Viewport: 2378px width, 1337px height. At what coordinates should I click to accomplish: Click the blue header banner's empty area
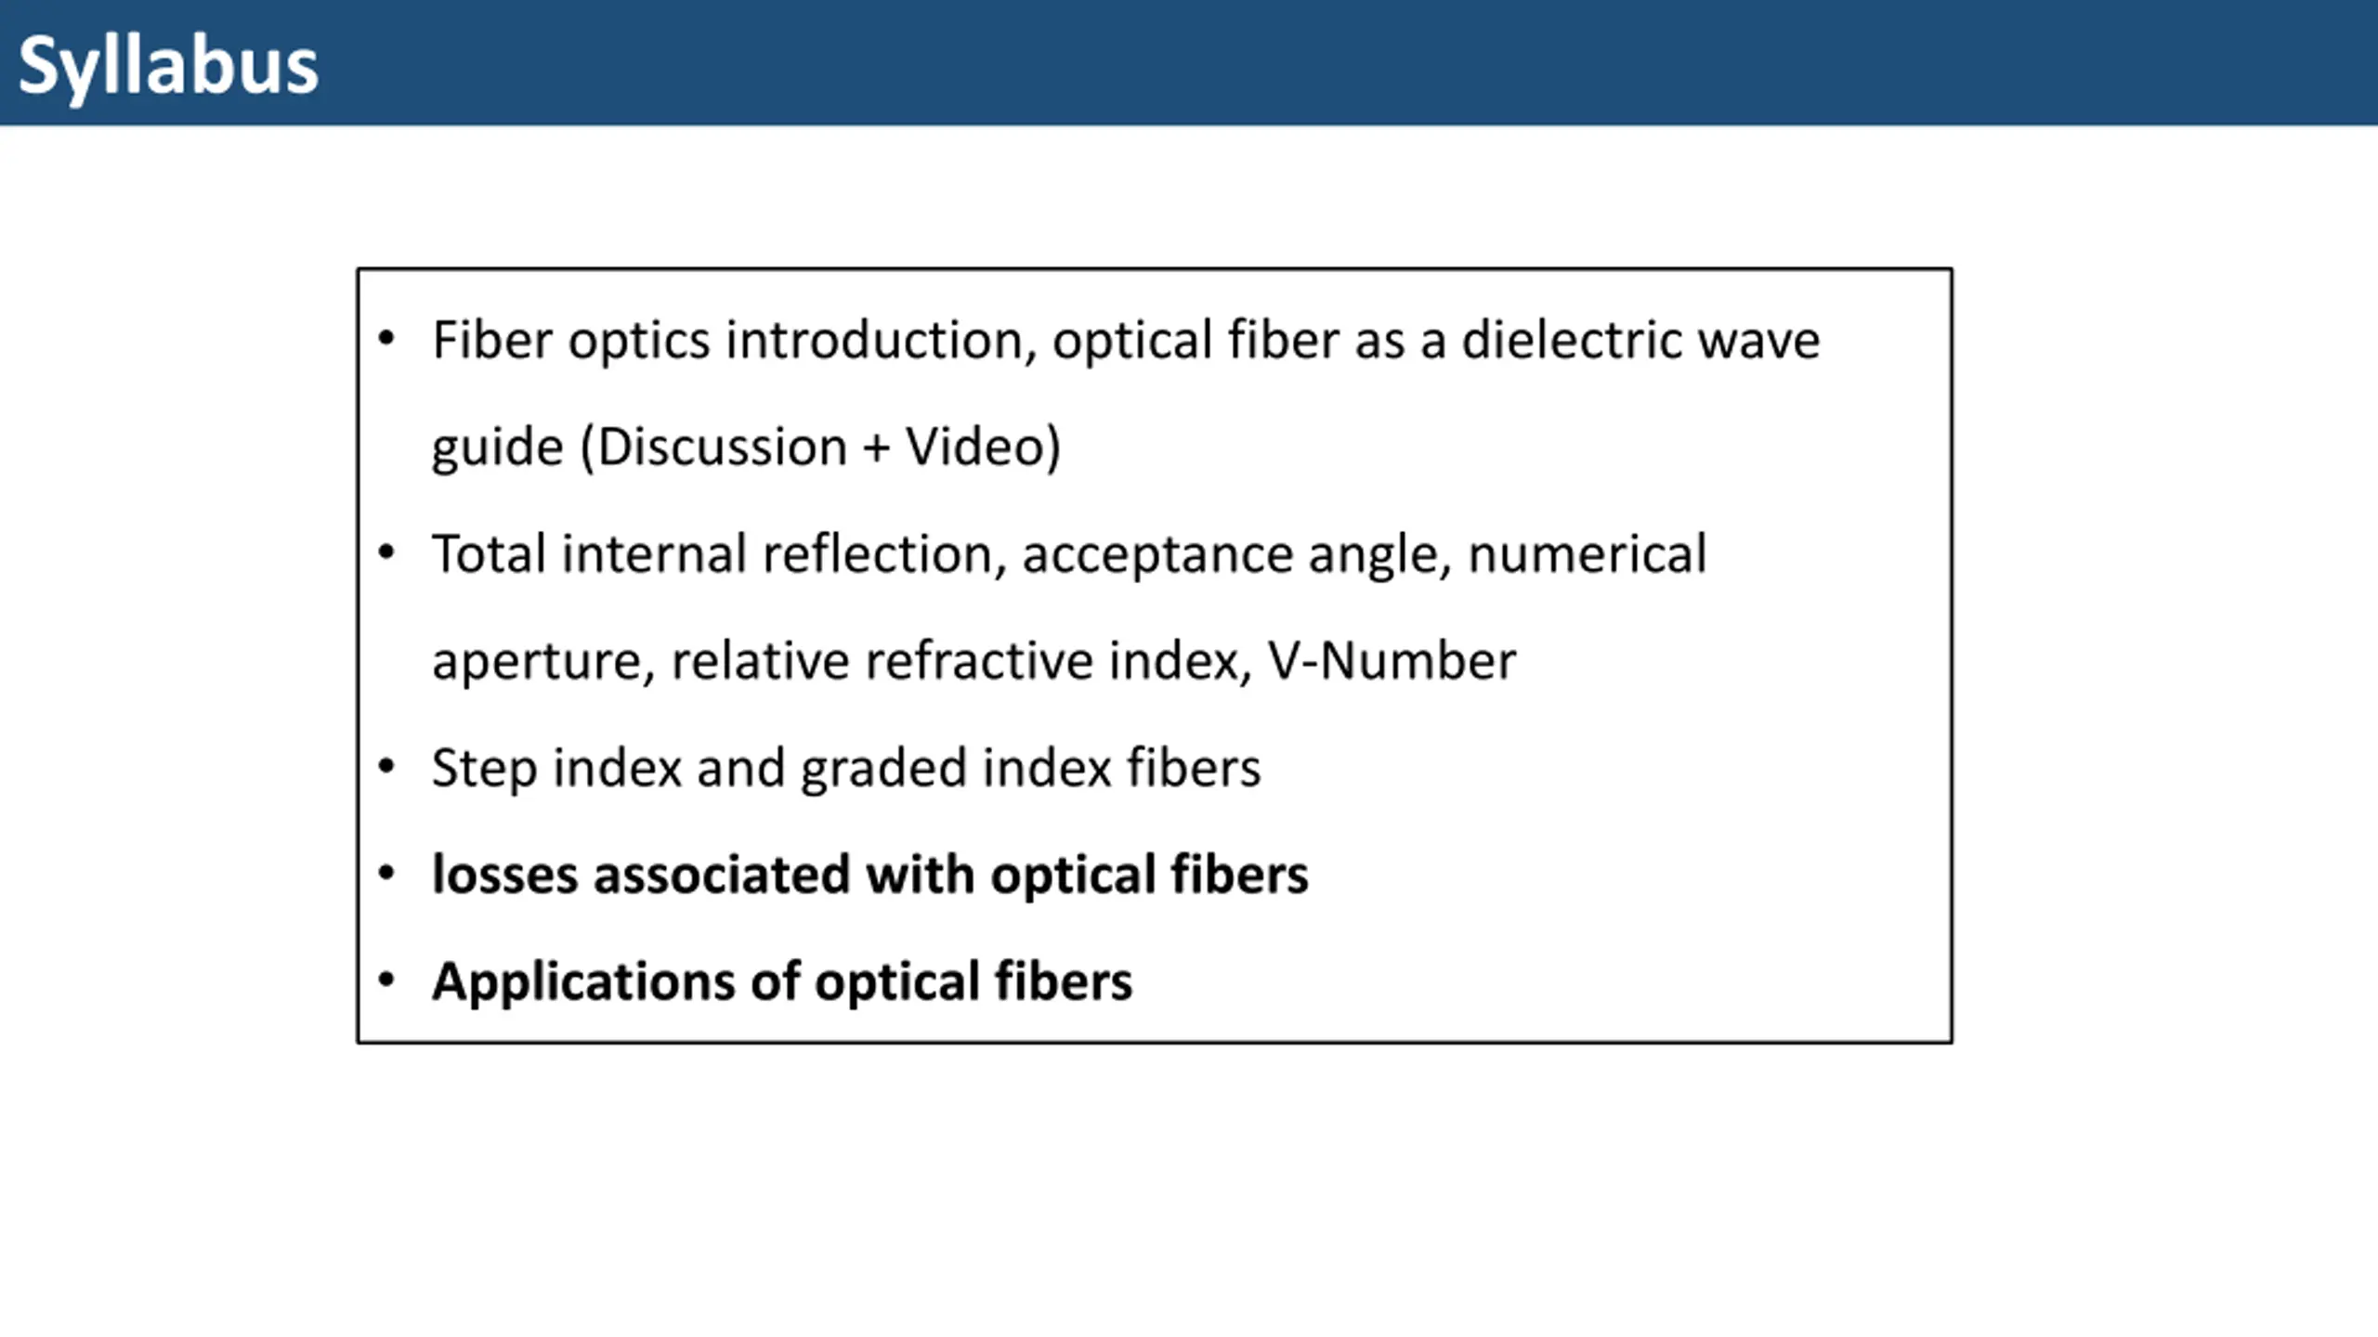coord(1347,63)
